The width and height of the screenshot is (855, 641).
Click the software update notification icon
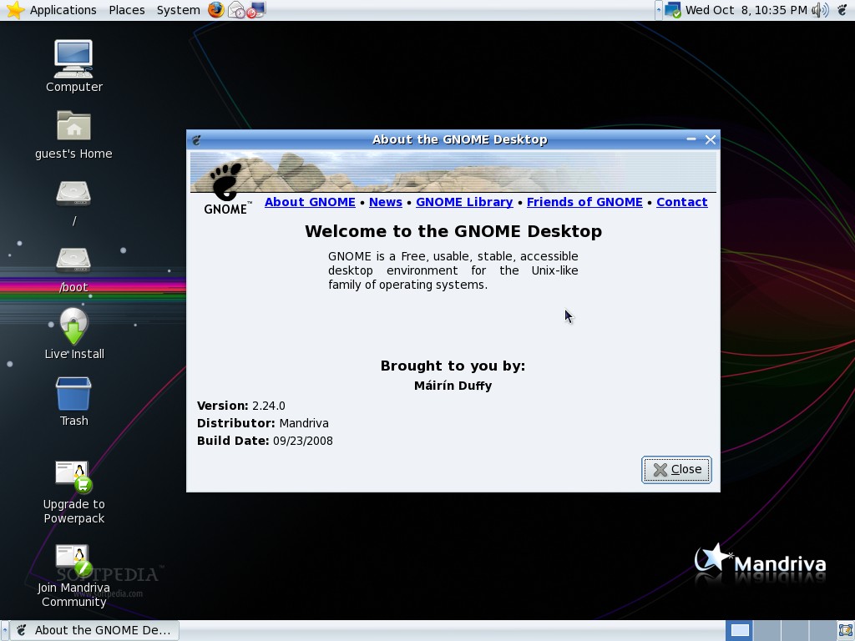tap(671, 11)
